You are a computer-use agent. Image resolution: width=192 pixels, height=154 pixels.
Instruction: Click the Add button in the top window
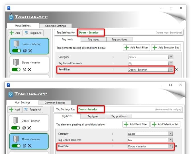click(x=15, y=33)
